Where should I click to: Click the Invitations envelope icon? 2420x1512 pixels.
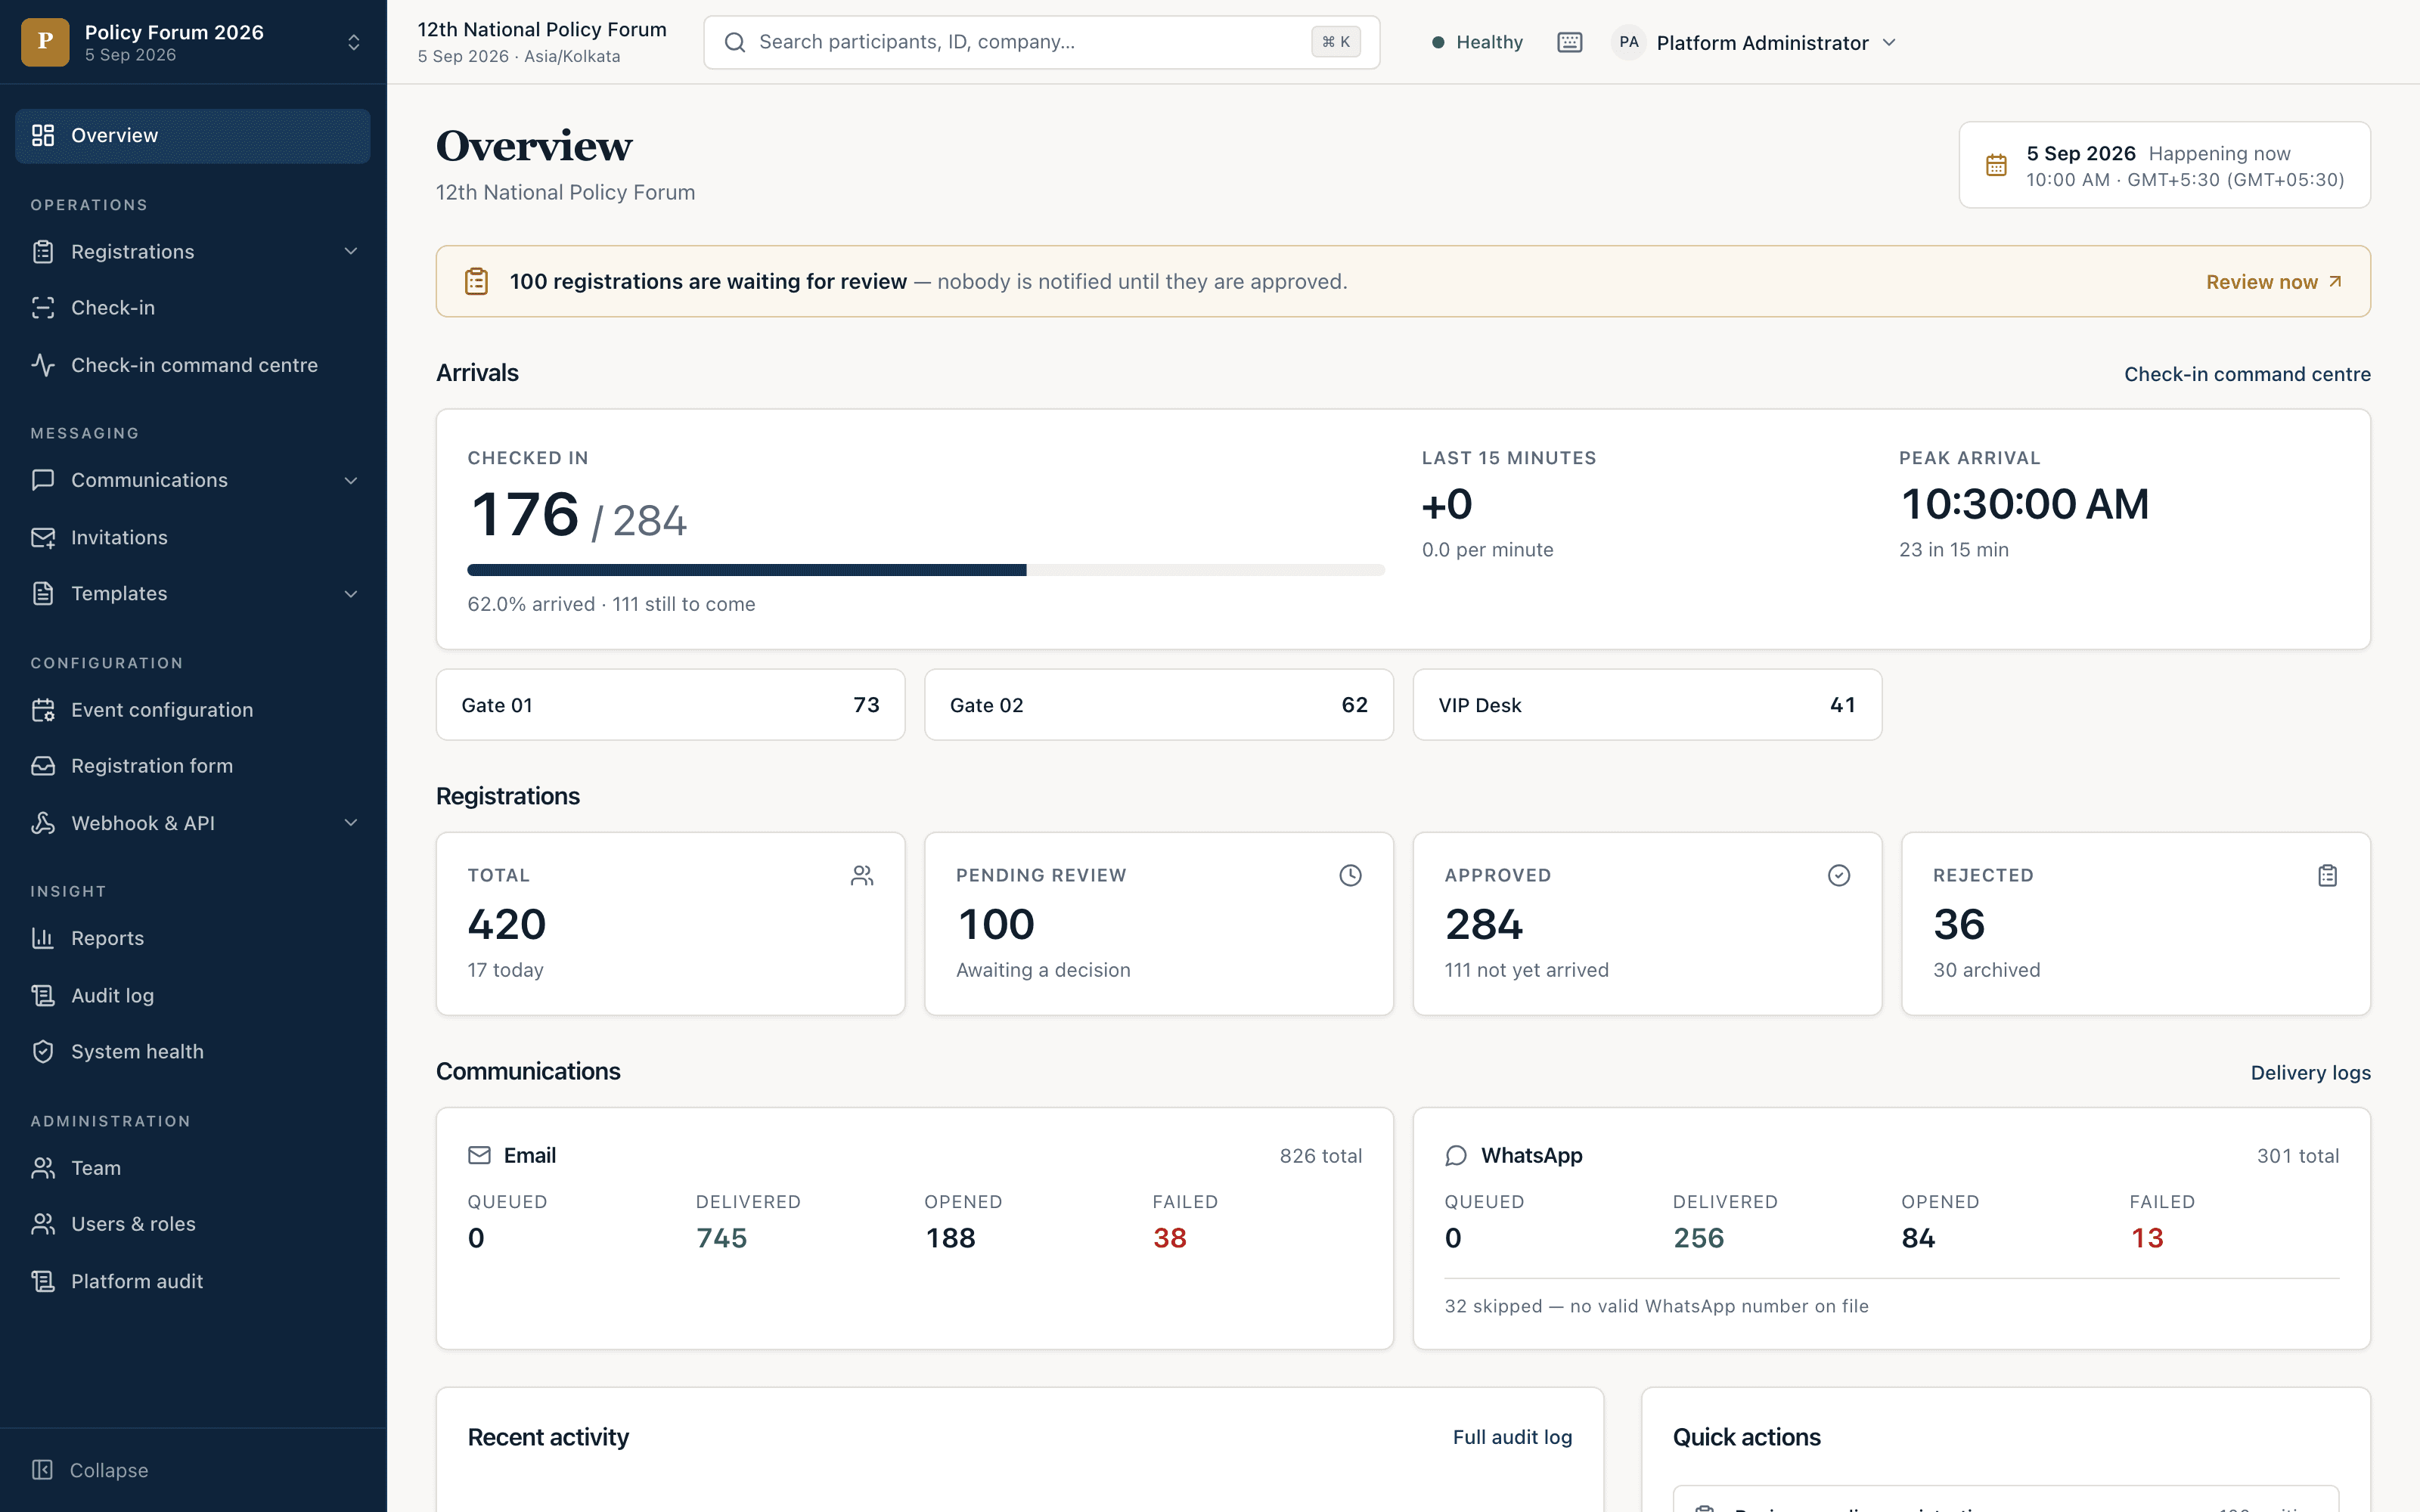pyautogui.click(x=43, y=538)
